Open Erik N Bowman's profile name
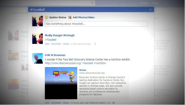This screenshot has height=105, width=185. [55, 55]
